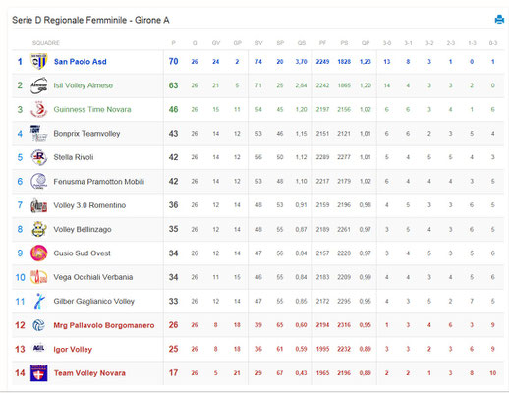Click the Fenusma Pramotton Mobili team logo
Screen dimensions: 509x393
[38, 181]
